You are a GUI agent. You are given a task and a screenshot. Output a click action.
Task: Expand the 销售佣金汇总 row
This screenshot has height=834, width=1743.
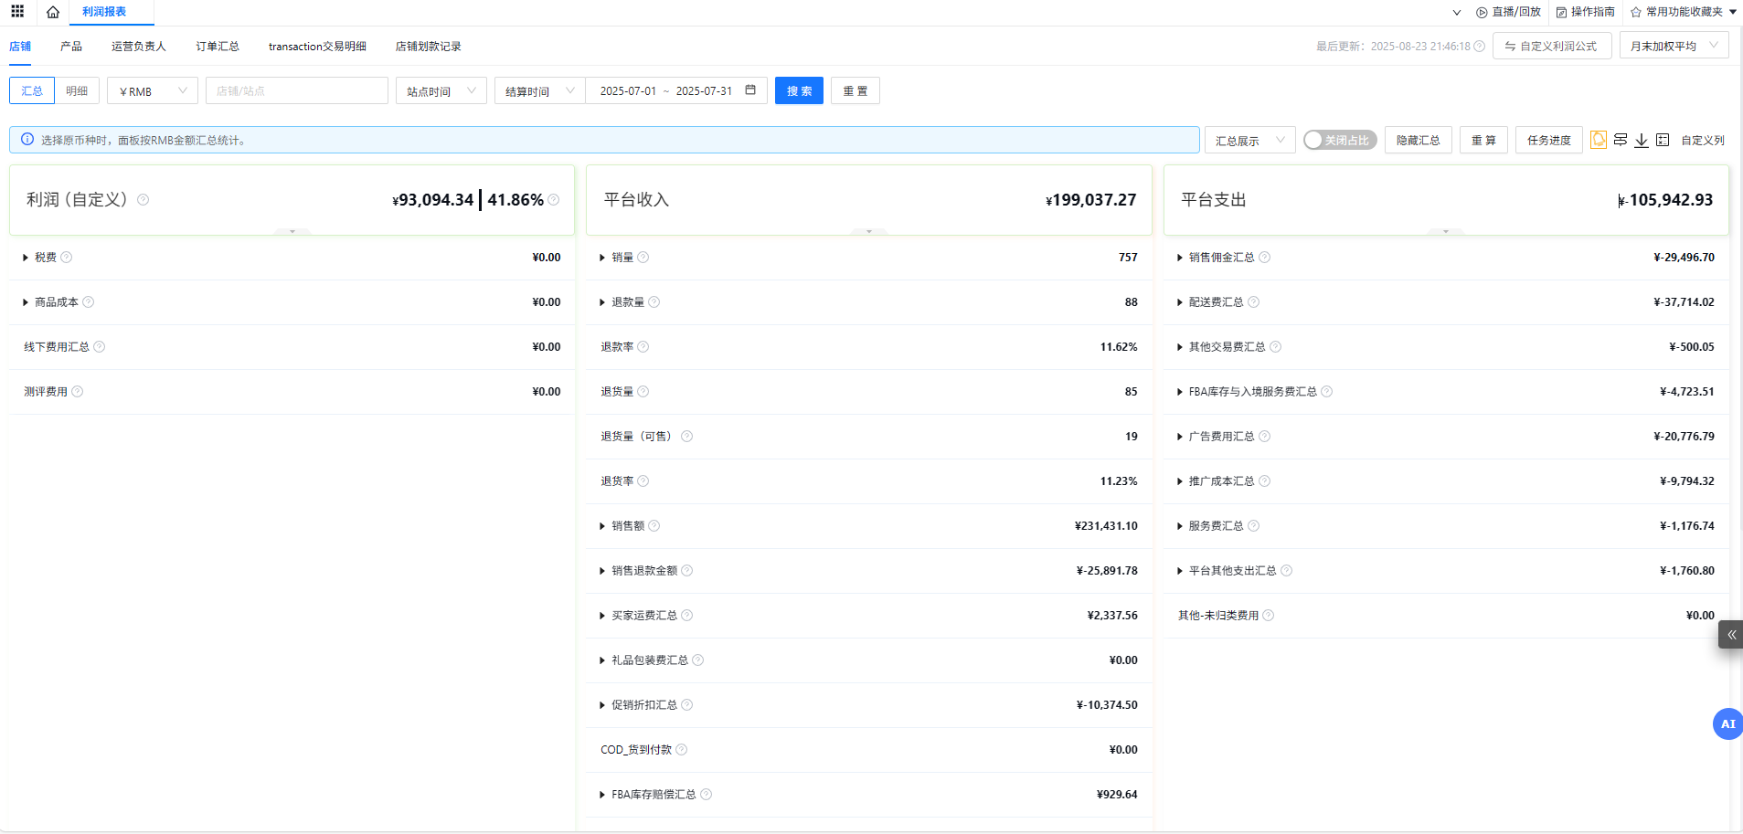coord(1180,258)
